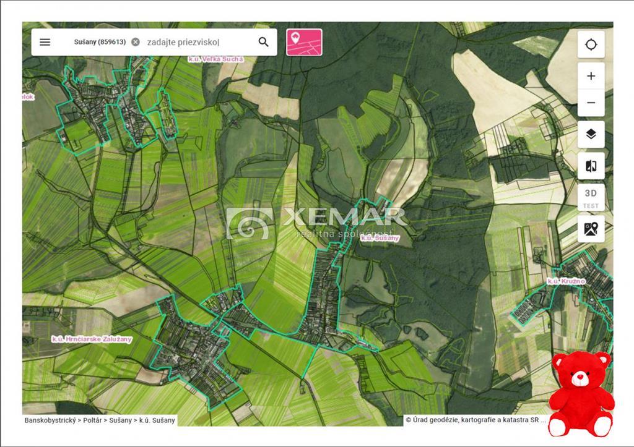Screen dimensions: 634x447
Task: Enable the 3D TEST view
Action: click(x=591, y=197)
